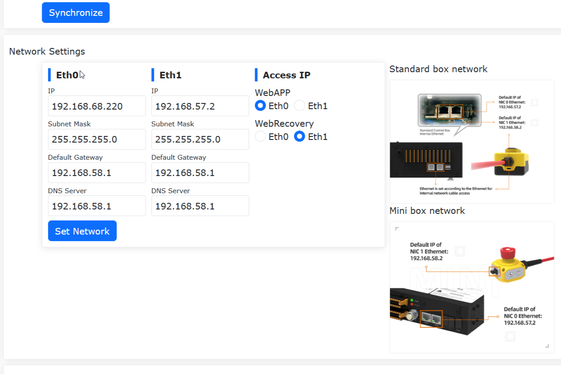Focus the Eth1 IP address field

point(200,106)
